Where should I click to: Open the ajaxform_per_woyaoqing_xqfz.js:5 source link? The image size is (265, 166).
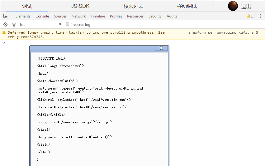223,32
